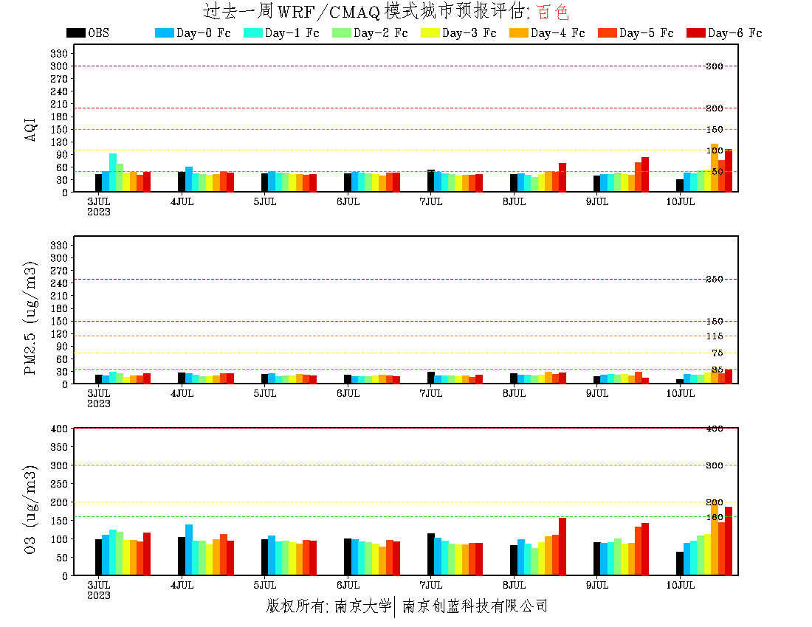Select the 'OBS' legend label

[x=98, y=32]
